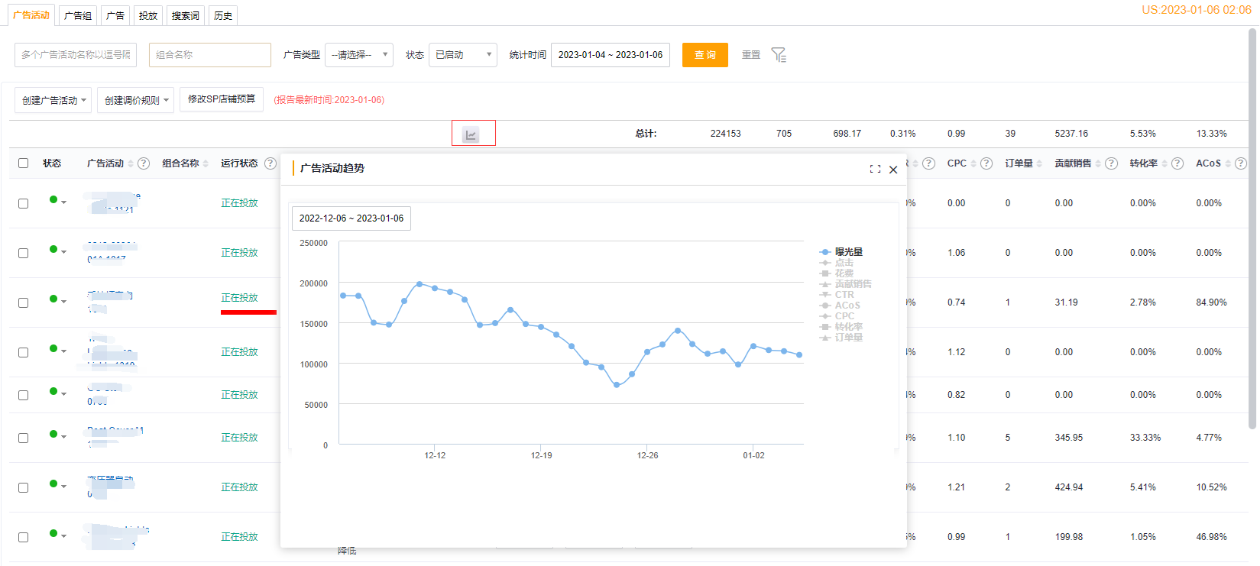Sort by ACoS column arrows
This screenshot has height=566, width=1260.
1228,163
